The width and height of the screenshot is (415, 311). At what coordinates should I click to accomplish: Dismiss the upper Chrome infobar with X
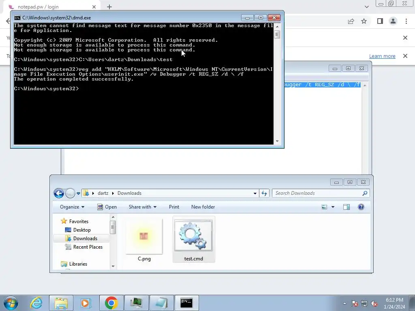[x=405, y=38]
